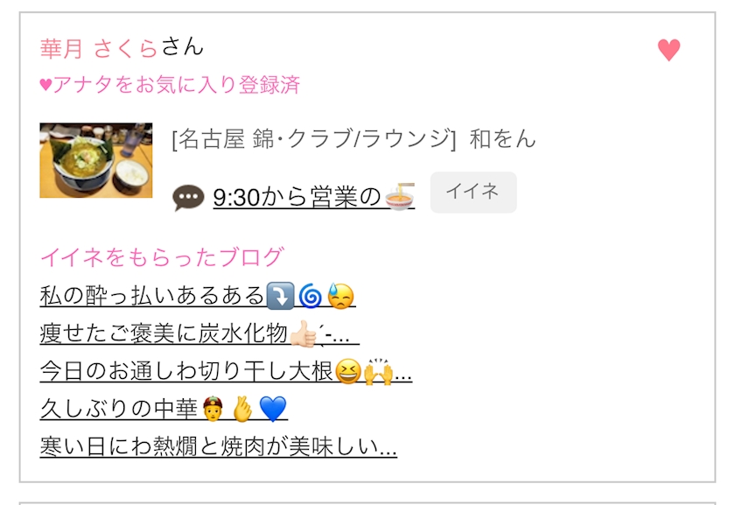
Task: Open 華月 さくら profile name
Action: (98, 48)
